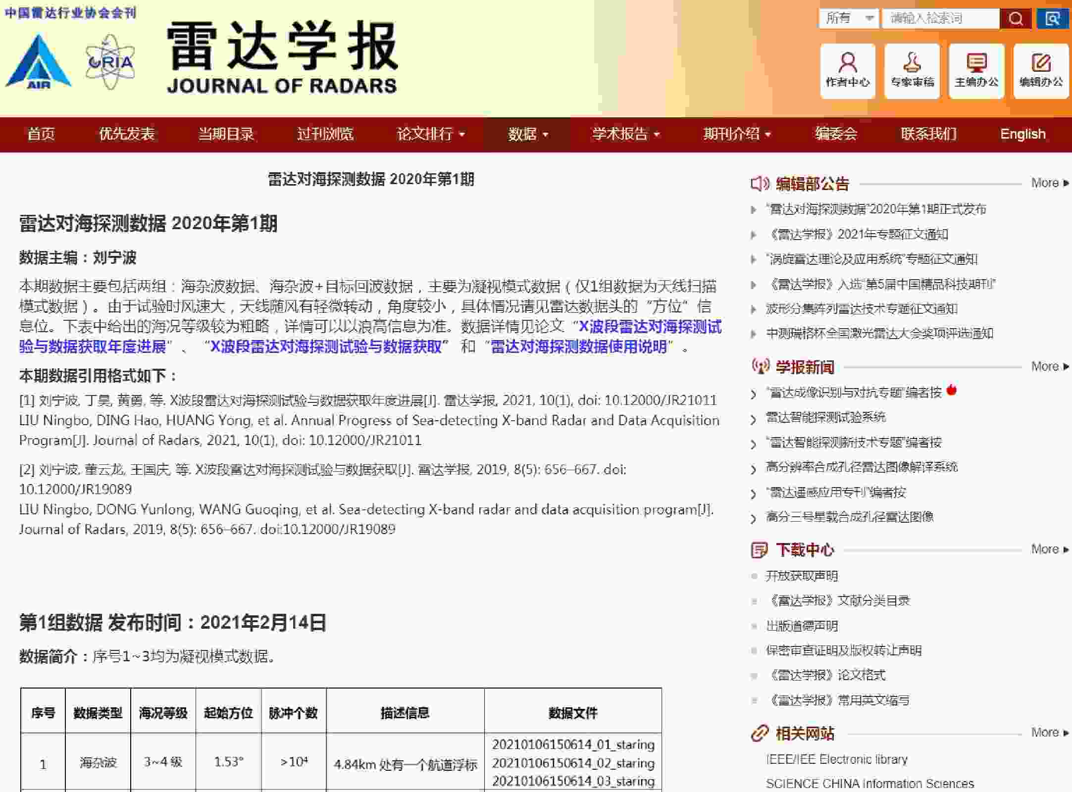Expand the 学术报告 navigation dropdown
This screenshot has width=1072, height=792.
[626, 134]
